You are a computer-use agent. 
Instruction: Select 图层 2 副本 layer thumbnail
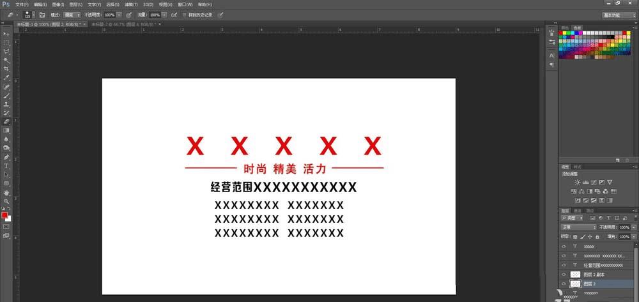576,275
